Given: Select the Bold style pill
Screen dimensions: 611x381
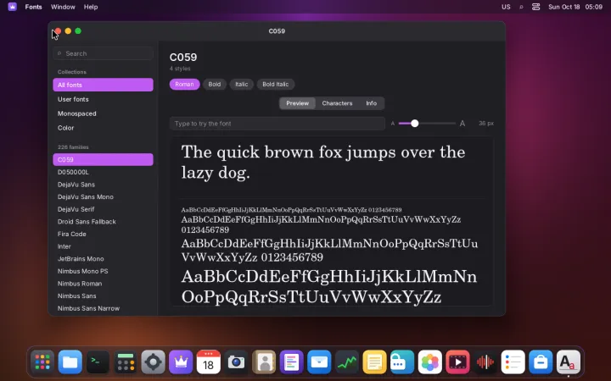Looking at the screenshot, I should click(215, 84).
